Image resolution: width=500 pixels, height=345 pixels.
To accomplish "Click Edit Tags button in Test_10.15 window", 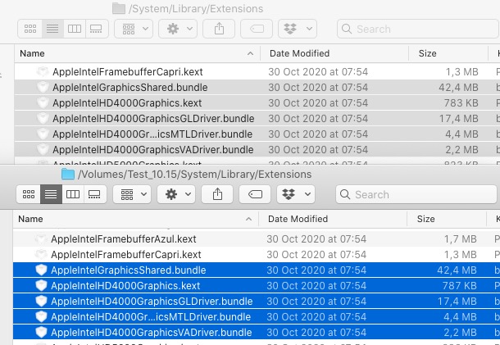I will point(255,194).
